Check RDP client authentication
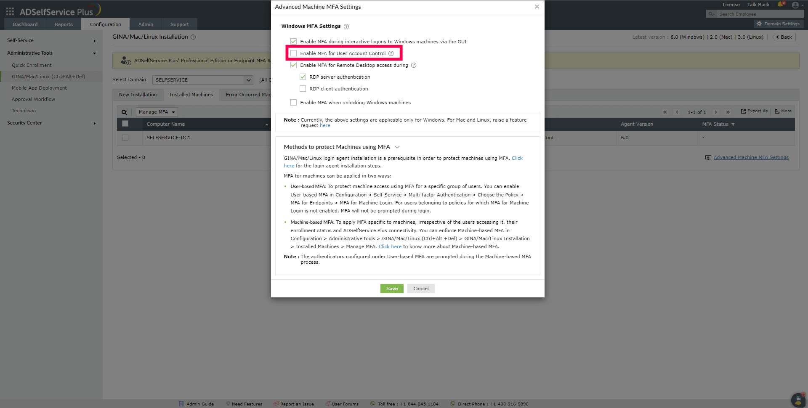Image resolution: width=808 pixels, height=408 pixels. 303,89
